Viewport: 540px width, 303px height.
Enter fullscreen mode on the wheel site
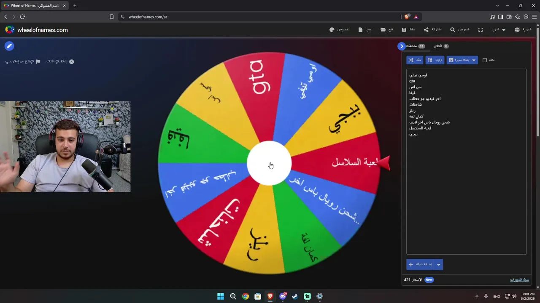(x=481, y=30)
